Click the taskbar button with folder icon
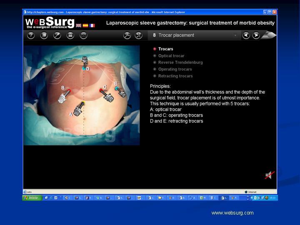The width and height of the screenshot is (300, 225). pyautogui.click(x=161, y=198)
